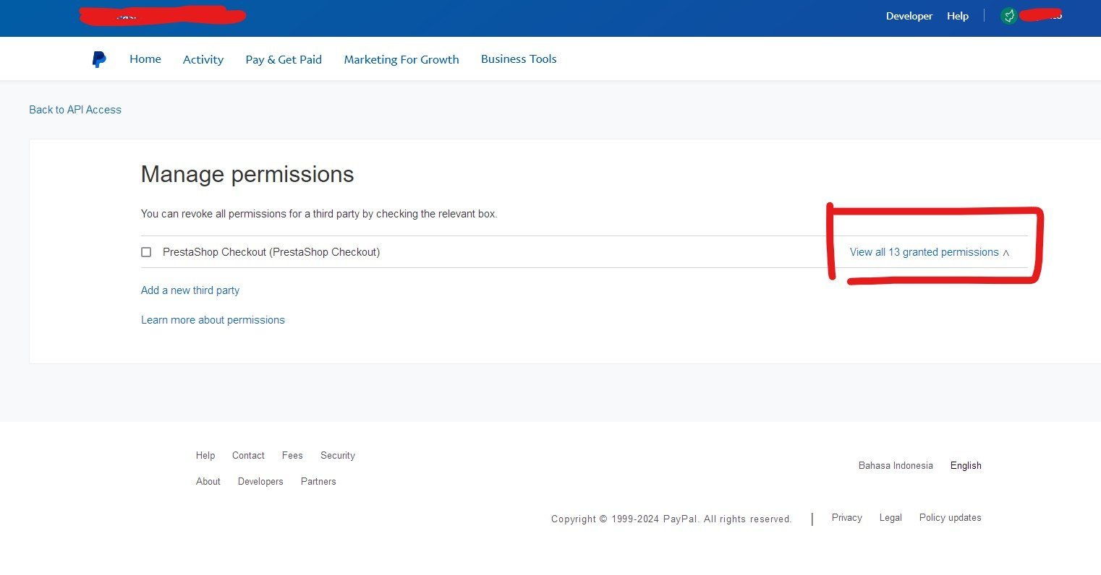Learn more about permissions
This screenshot has height=575, width=1101.
click(x=213, y=320)
